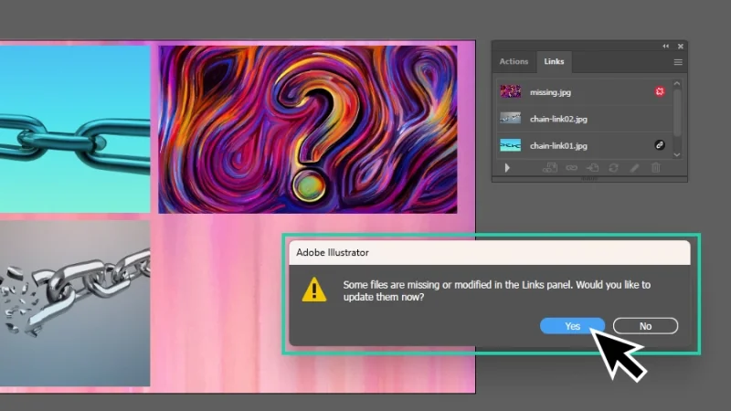The width and height of the screenshot is (731, 411).
Task: Click the yellow warning icon in the dialog
Action: point(314,290)
